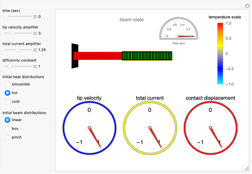Viewport: 252px width, 174px height.
Task: Select cold initial heat distribution
Action: 7,101
